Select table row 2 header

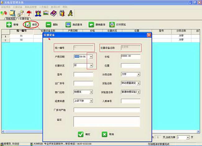coord(6,40)
